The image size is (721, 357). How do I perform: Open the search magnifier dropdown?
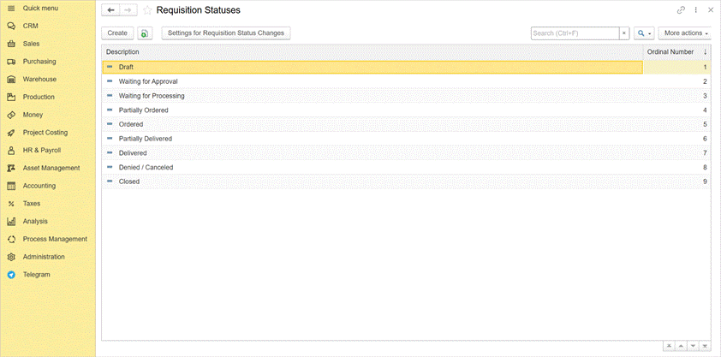click(x=644, y=33)
